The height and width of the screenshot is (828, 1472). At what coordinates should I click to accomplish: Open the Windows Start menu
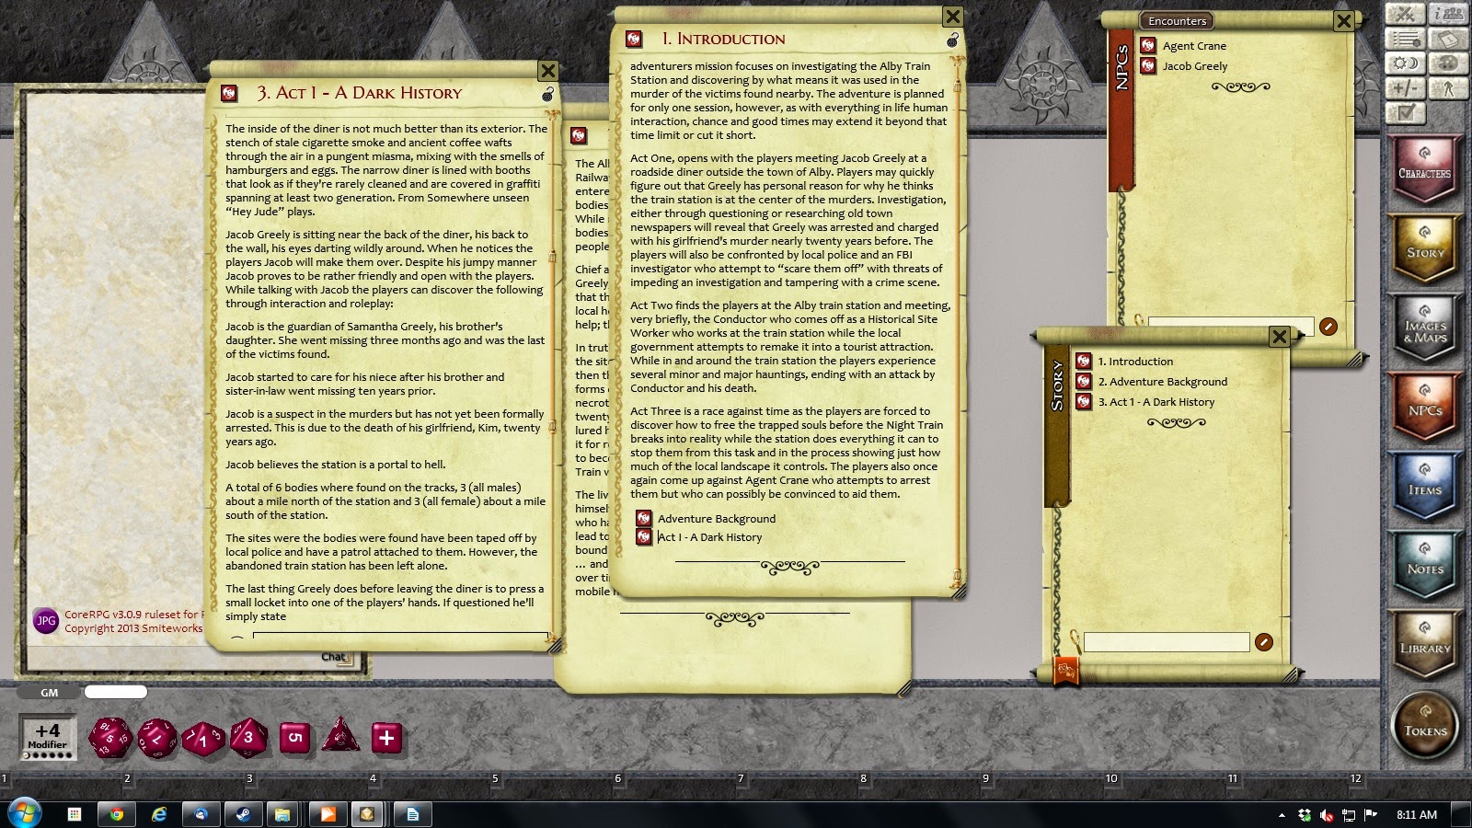(24, 813)
